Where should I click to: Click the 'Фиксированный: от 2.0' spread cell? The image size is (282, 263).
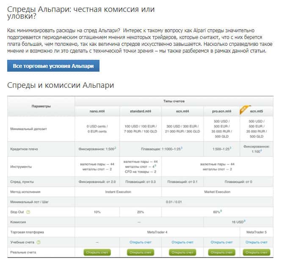point(97,182)
